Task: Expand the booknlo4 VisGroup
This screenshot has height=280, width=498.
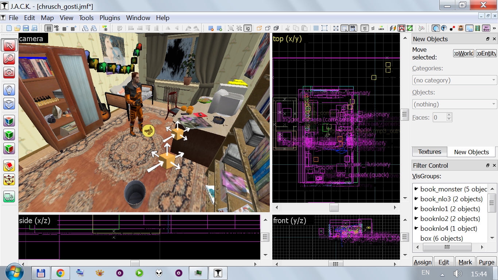Action: (416, 228)
